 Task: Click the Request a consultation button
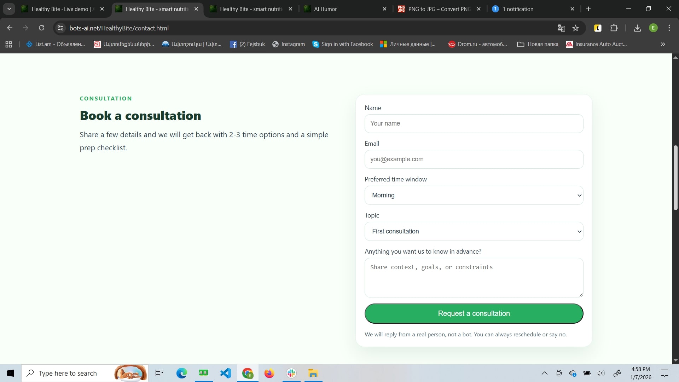(474, 313)
